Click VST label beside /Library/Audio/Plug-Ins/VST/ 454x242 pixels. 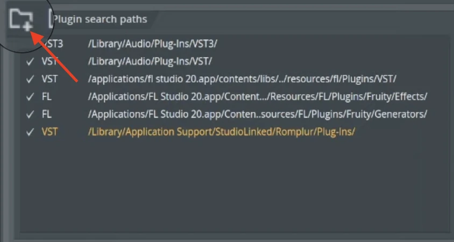[49, 61]
